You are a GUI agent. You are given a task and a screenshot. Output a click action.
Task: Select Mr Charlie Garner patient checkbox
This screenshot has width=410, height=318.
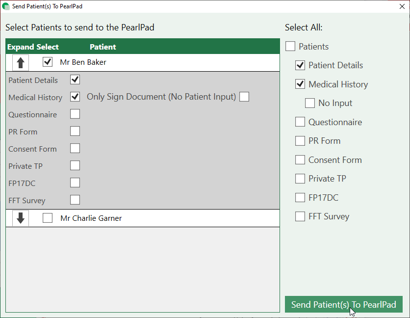[48, 218]
